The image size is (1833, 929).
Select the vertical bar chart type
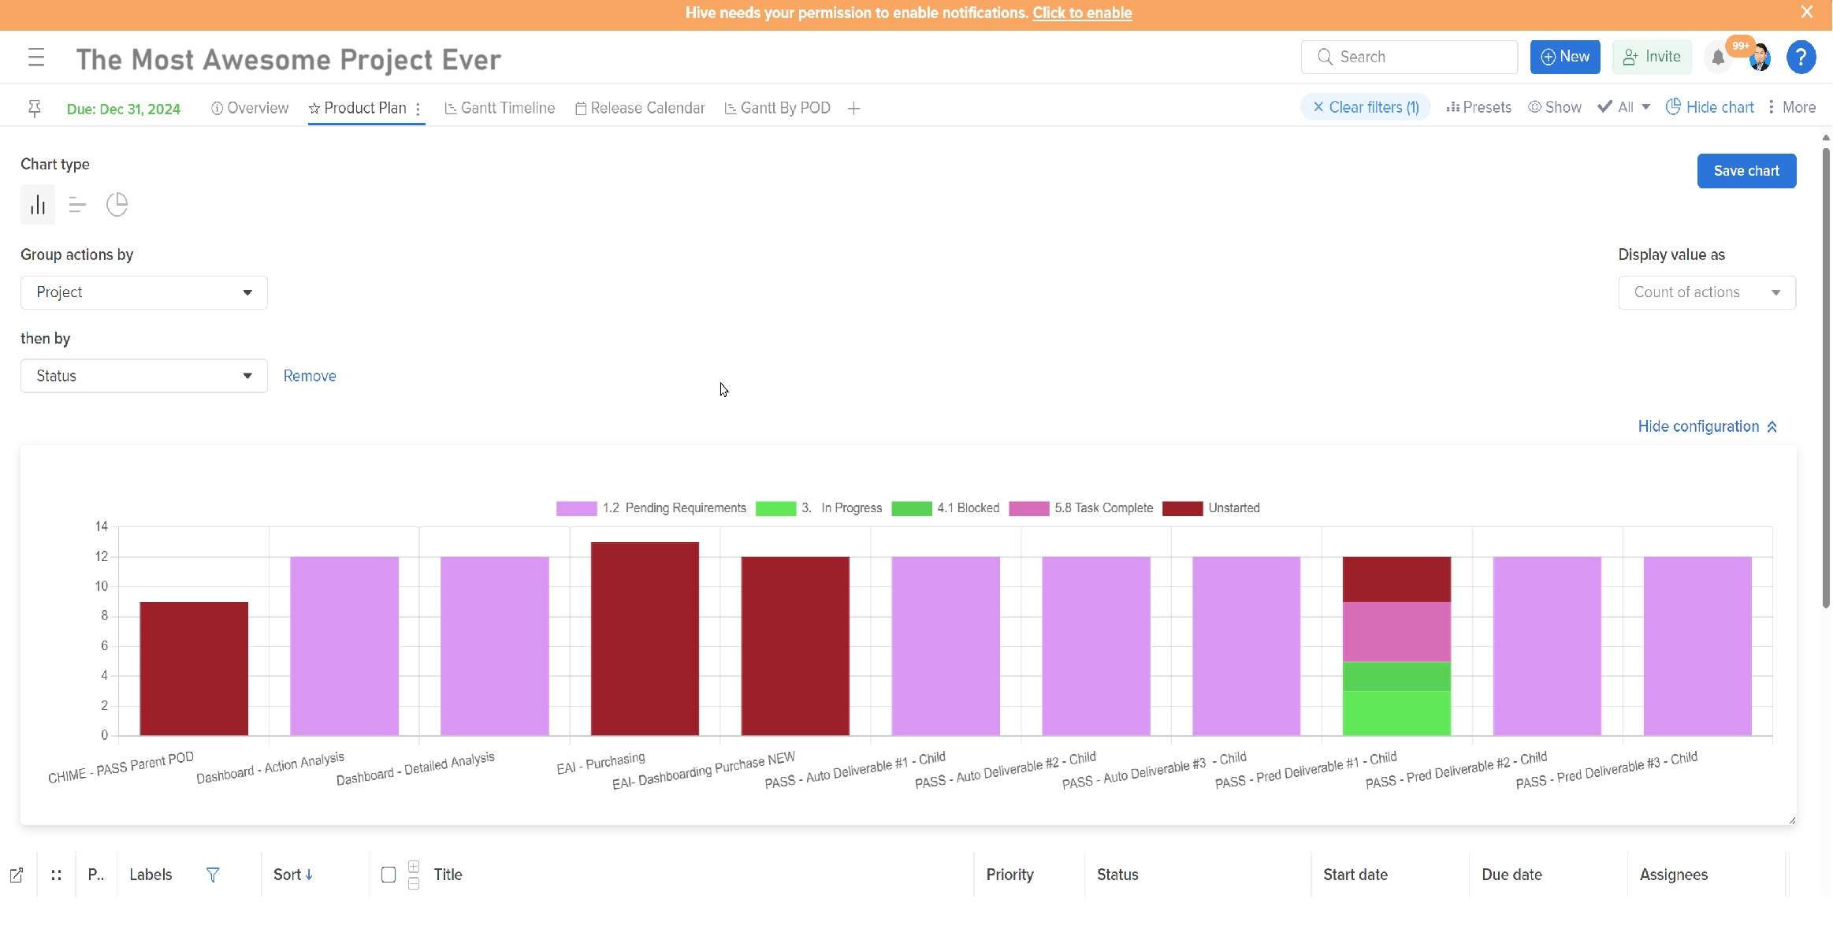[x=38, y=205]
